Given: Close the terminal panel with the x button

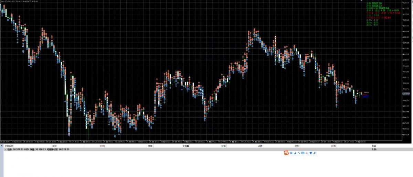Looking at the screenshot, I should (x=1, y=146).
